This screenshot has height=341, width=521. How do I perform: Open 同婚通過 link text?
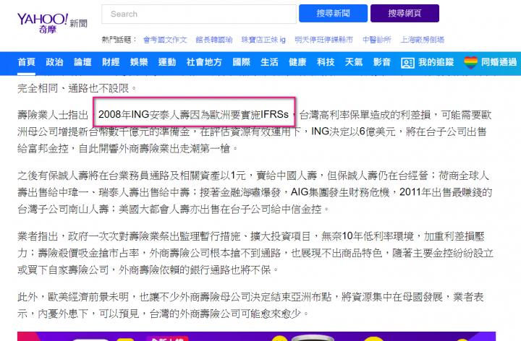click(x=499, y=62)
